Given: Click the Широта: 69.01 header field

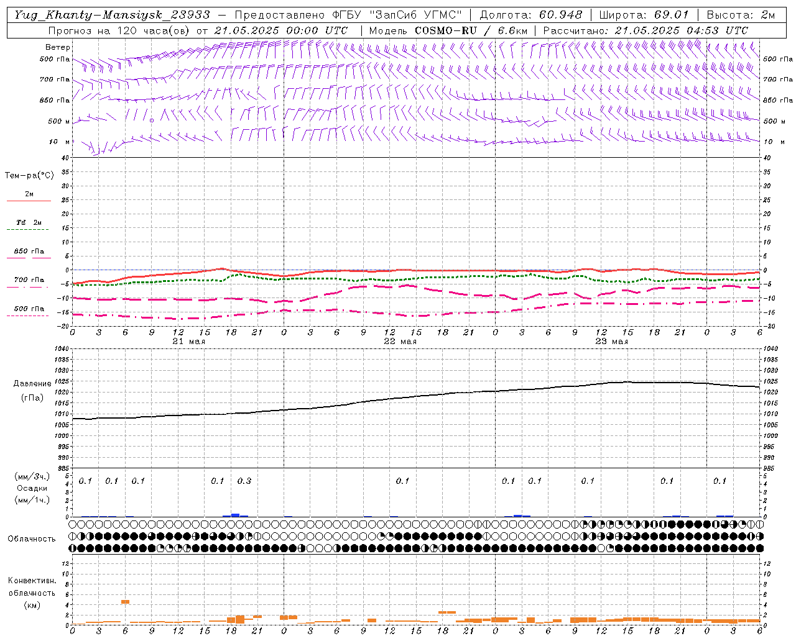Looking at the screenshot, I should 644,15.
